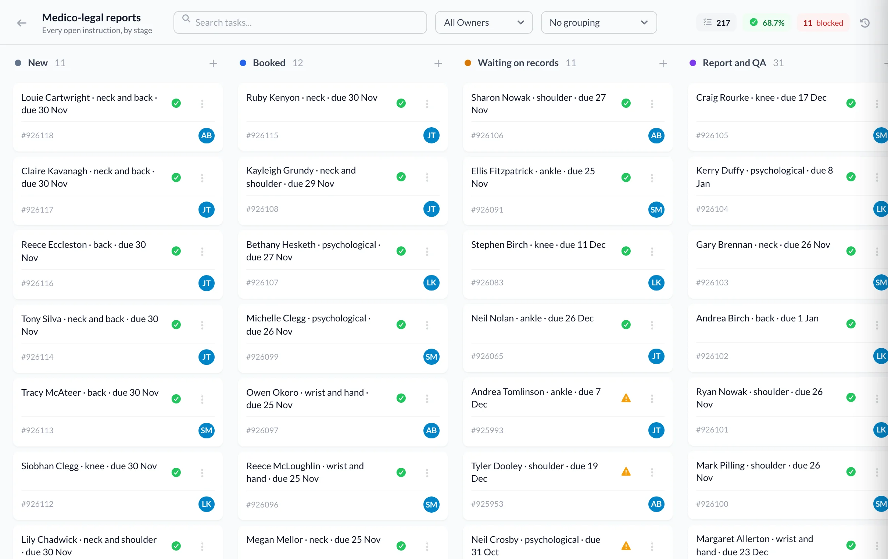Open JT owner avatar on Neil Nolan card
888x559 pixels.
(x=656, y=356)
